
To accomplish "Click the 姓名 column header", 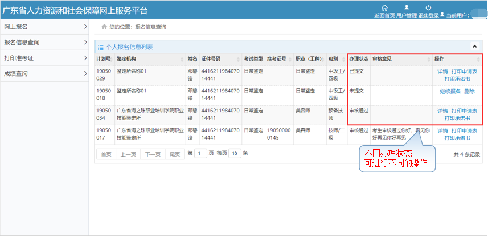I will (192, 59).
